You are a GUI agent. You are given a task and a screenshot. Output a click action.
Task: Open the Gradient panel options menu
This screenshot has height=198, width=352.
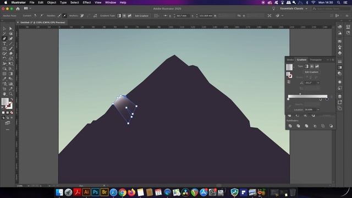coord(333,60)
